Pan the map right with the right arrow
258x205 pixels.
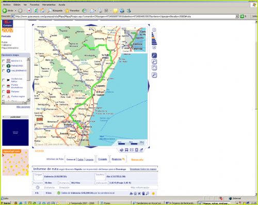point(149,86)
